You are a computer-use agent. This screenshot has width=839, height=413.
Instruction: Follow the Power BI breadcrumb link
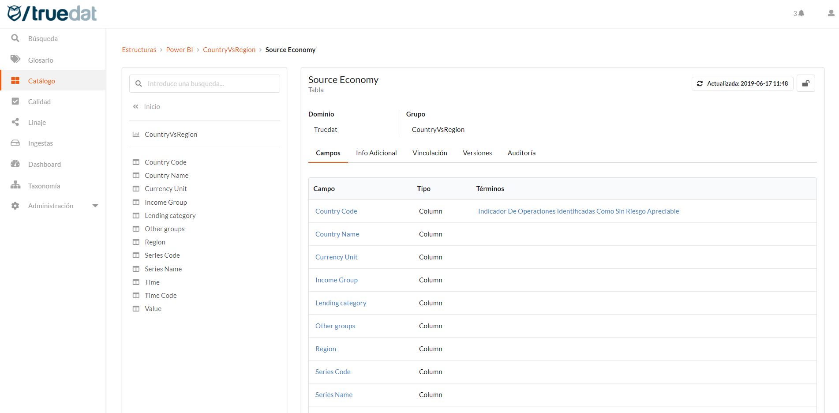point(180,49)
